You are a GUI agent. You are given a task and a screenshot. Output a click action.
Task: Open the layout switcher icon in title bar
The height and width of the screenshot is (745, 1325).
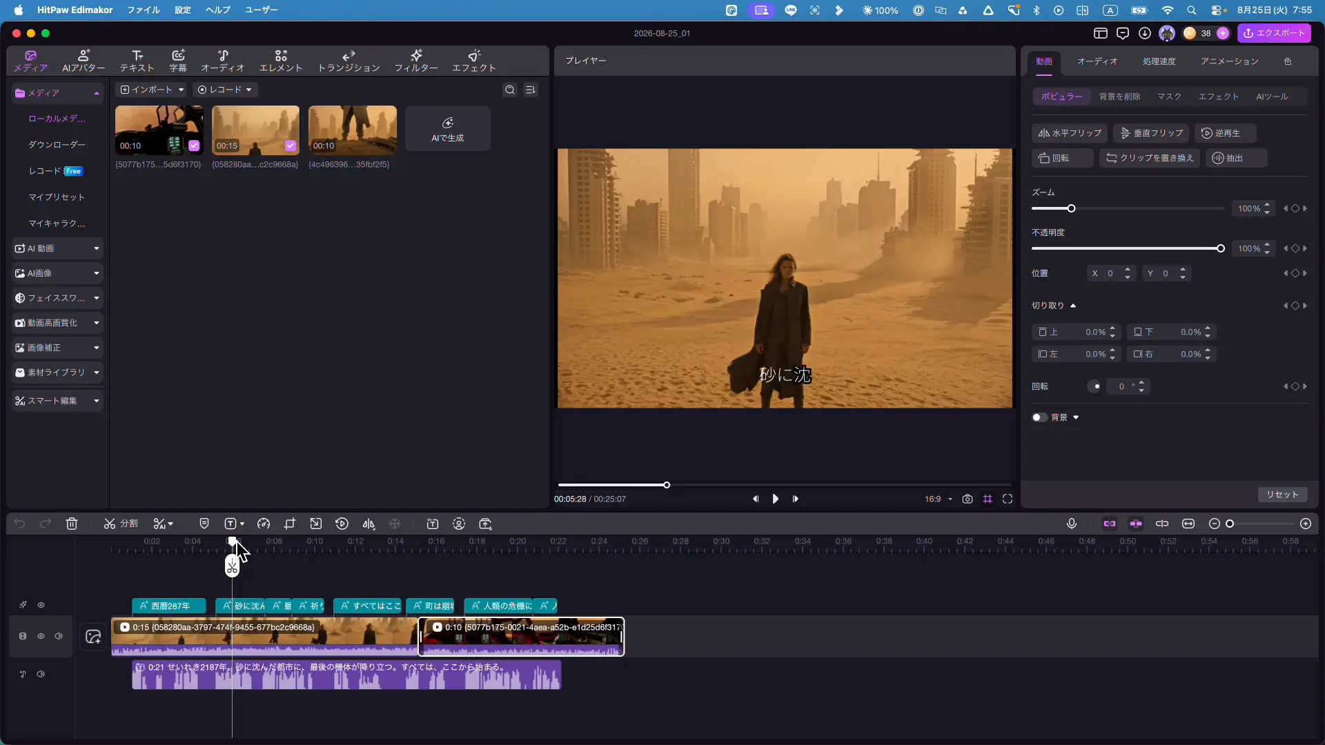(x=1101, y=33)
